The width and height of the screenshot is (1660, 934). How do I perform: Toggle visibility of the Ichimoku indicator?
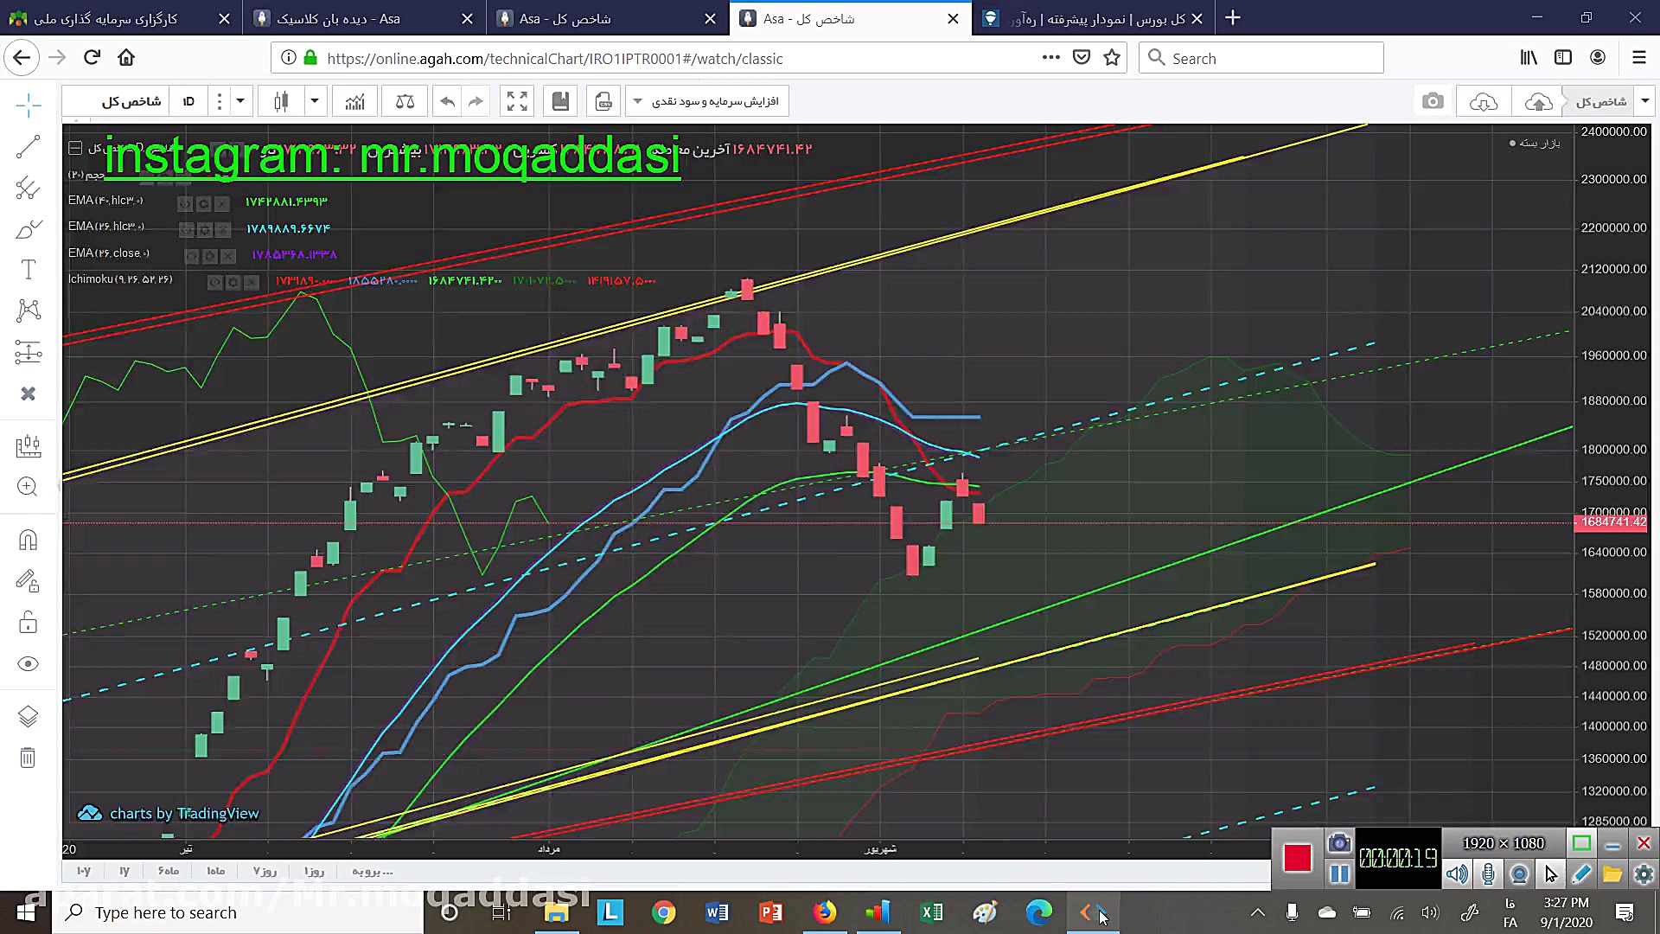click(x=214, y=282)
